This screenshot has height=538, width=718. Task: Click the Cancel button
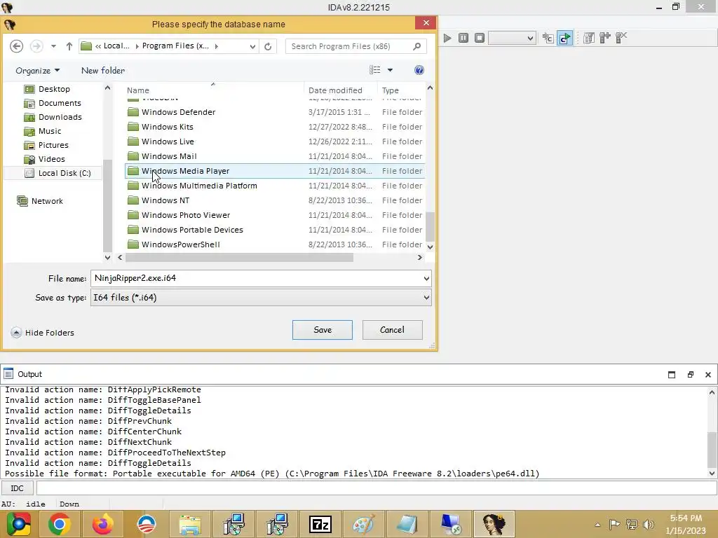[x=393, y=330]
